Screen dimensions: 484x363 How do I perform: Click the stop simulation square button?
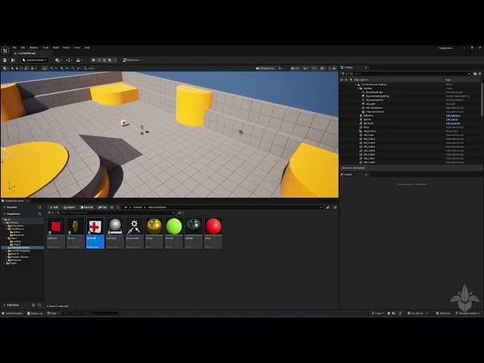104,60
